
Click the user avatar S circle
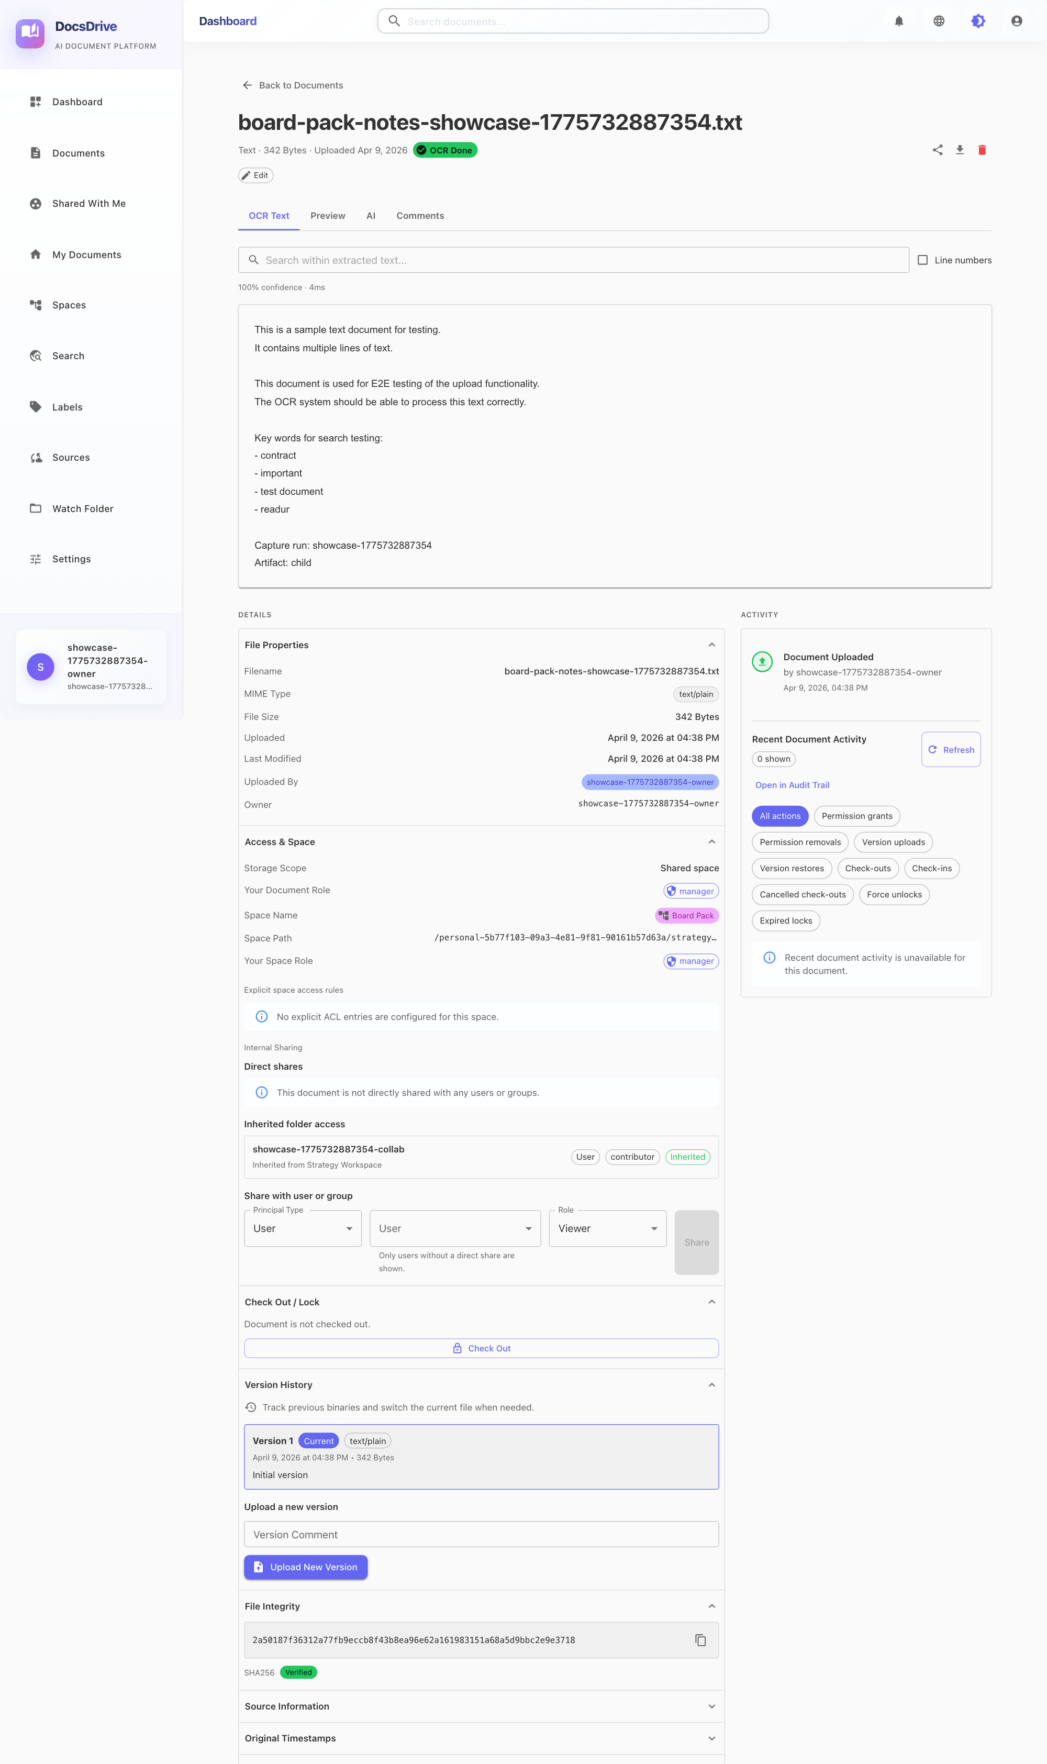click(40, 667)
